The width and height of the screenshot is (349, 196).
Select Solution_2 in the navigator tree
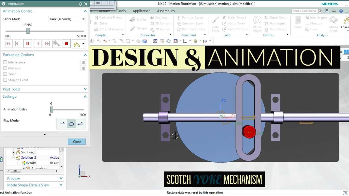[x=28, y=158]
